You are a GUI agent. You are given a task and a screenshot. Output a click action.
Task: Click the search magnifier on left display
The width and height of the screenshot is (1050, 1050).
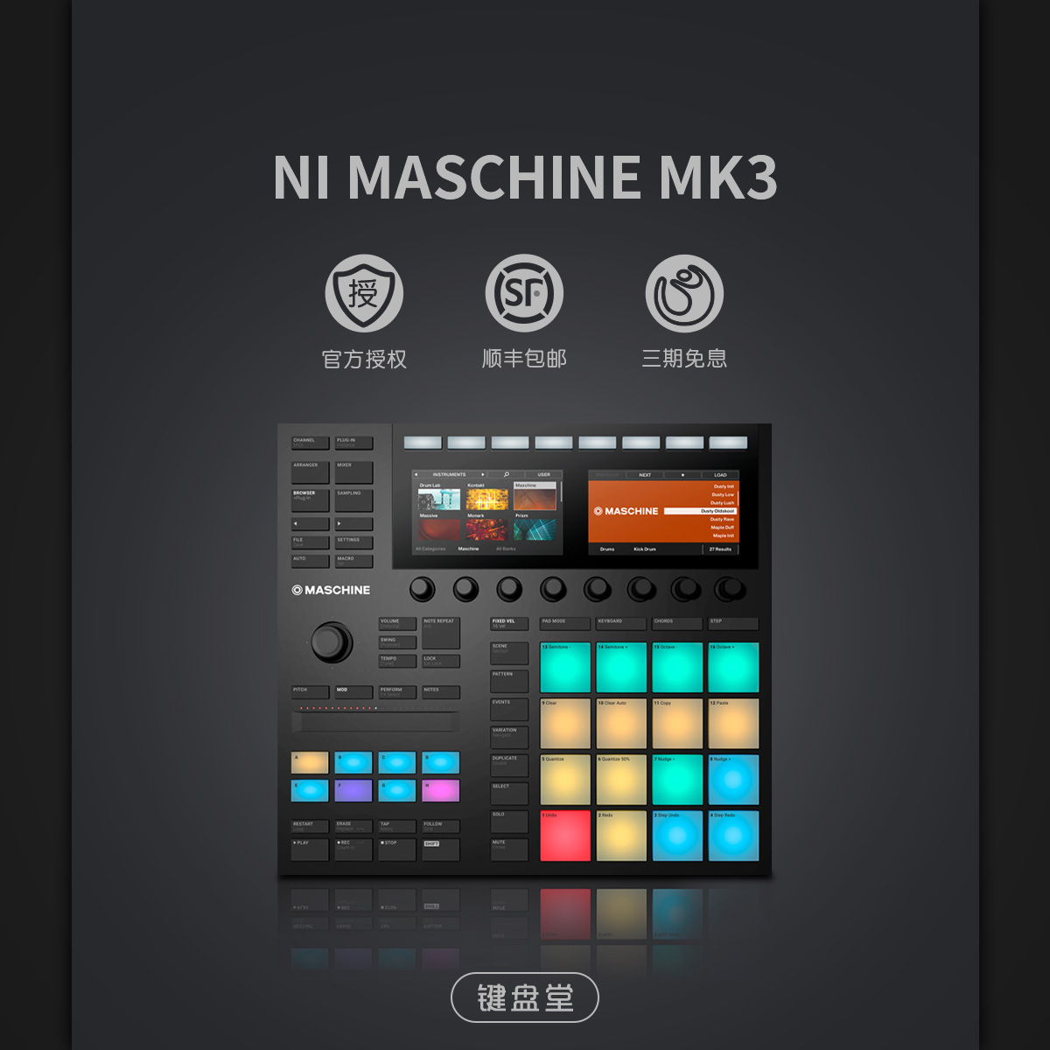point(507,474)
